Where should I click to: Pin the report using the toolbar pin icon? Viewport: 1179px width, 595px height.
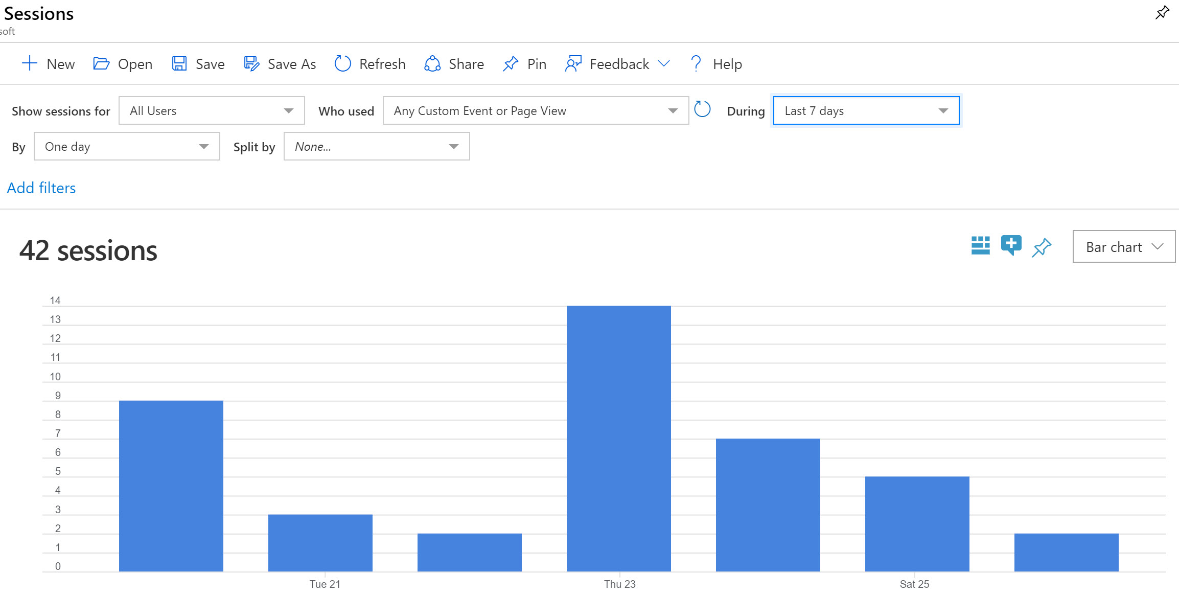point(524,63)
